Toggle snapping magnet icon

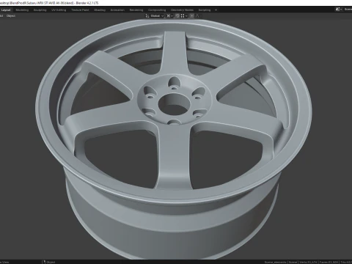[177, 16]
